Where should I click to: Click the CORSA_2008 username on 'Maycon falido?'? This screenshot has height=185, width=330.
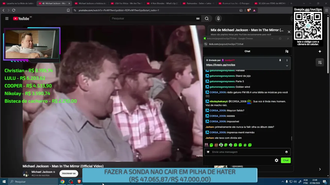218,110
